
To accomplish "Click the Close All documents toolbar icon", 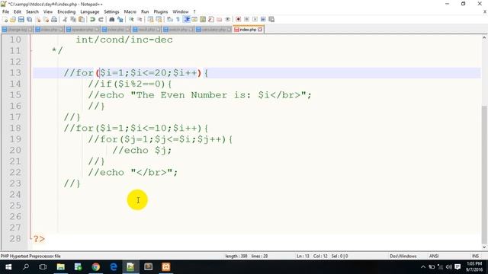I will pyautogui.click(x=46, y=19).
